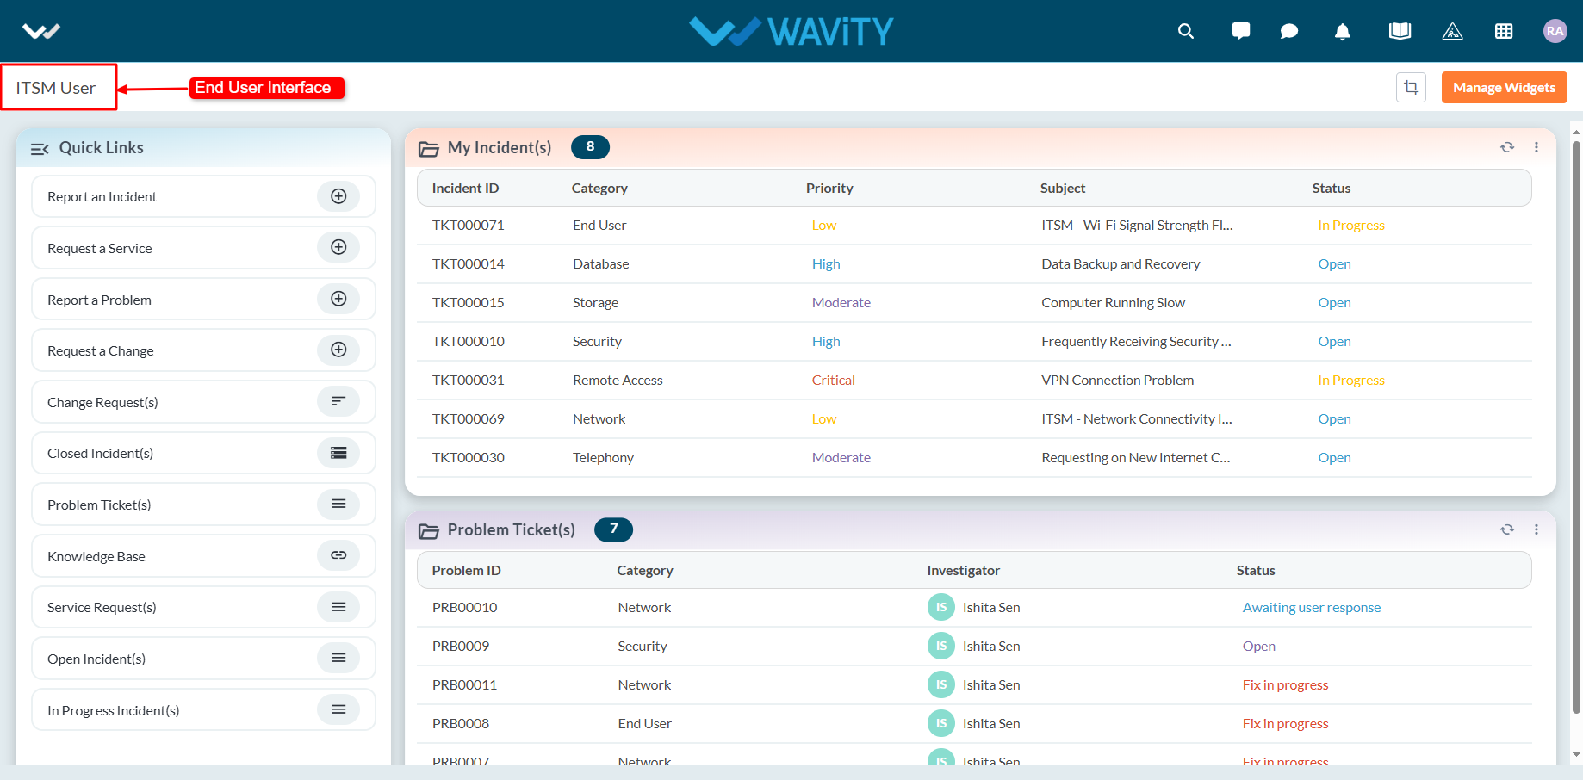The image size is (1583, 780).
Task: Open the bell notifications icon
Action: [1342, 32]
